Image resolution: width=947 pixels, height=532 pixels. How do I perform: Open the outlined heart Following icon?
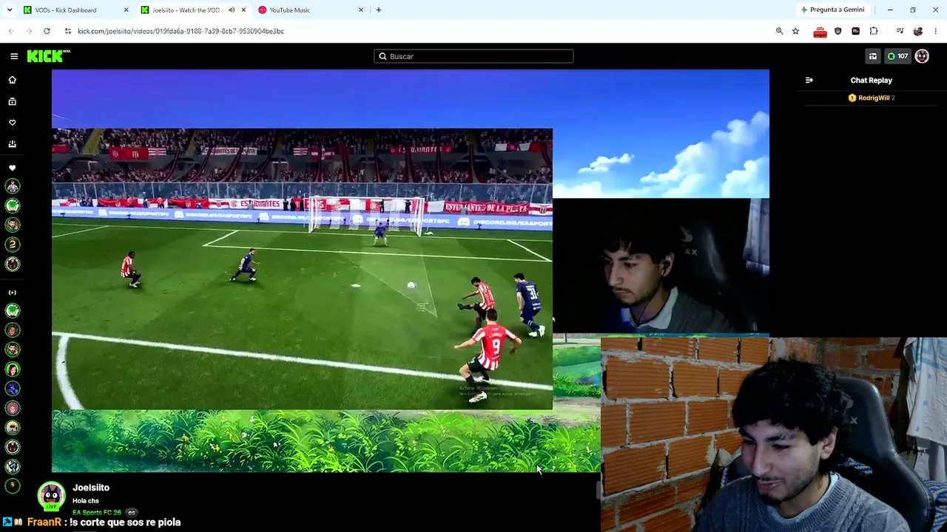click(12, 123)
